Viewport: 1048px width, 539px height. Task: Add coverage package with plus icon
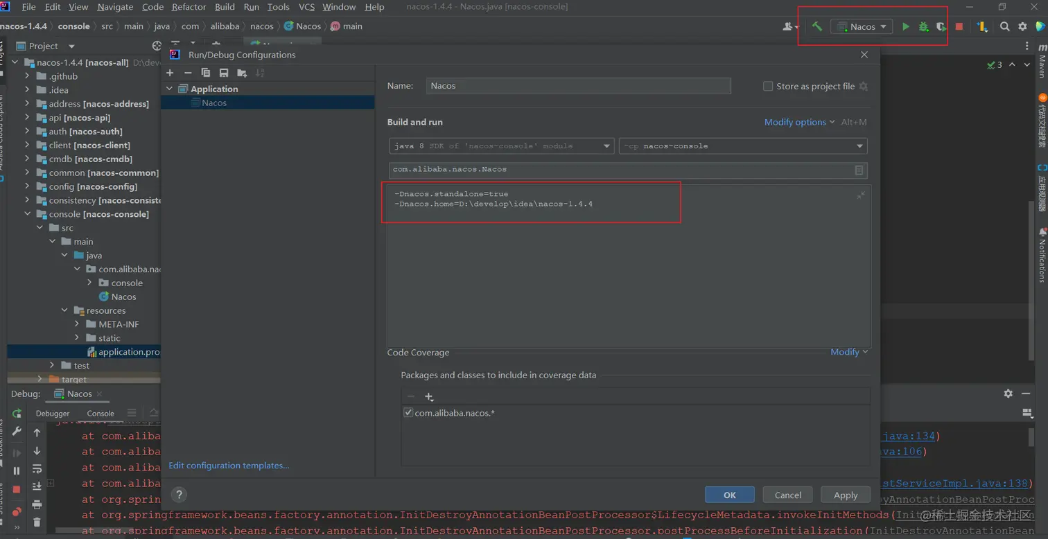[x=429, y=397]
